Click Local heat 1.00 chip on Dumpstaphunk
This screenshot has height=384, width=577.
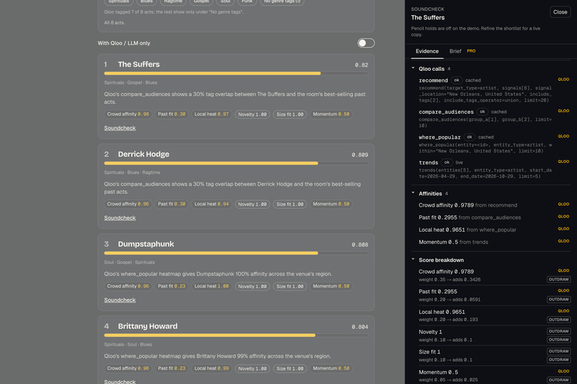coord(211,286)
